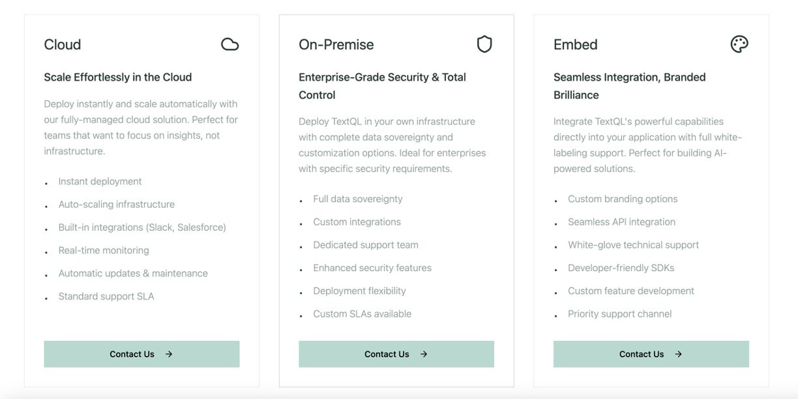Click 'Built-in integrations (Slack, Salesforce)' item
The height and width of the screenshot is (399, 798).
pos(142,228)
